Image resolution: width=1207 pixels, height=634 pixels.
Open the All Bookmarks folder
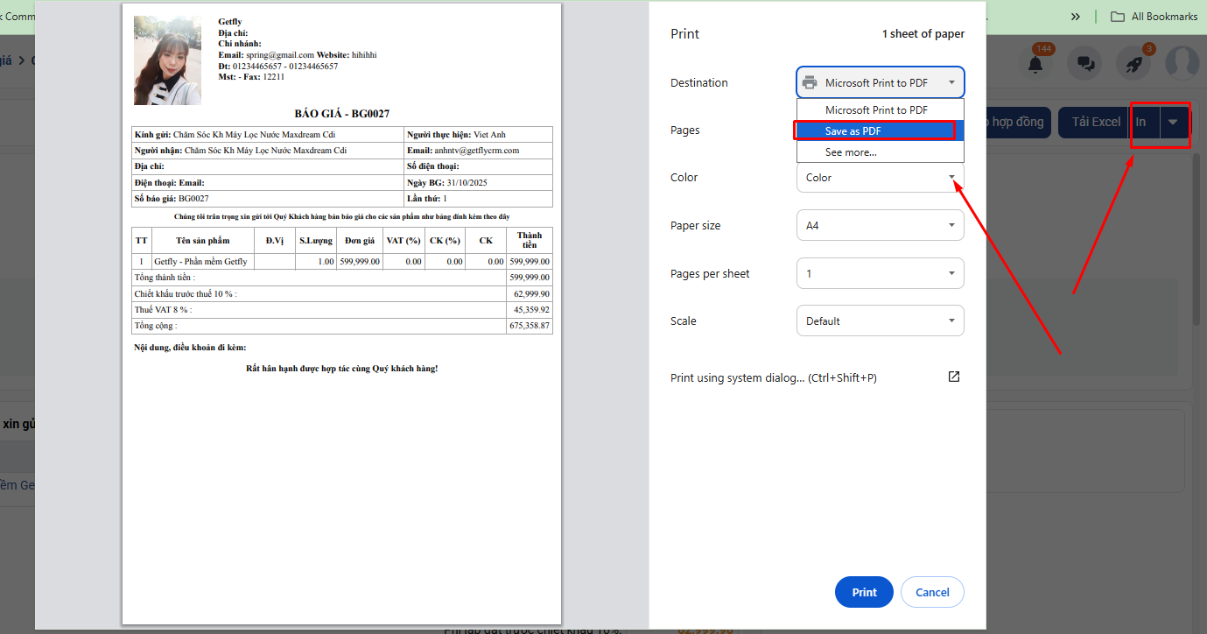pyautogui.click(x=1154, y=17)
